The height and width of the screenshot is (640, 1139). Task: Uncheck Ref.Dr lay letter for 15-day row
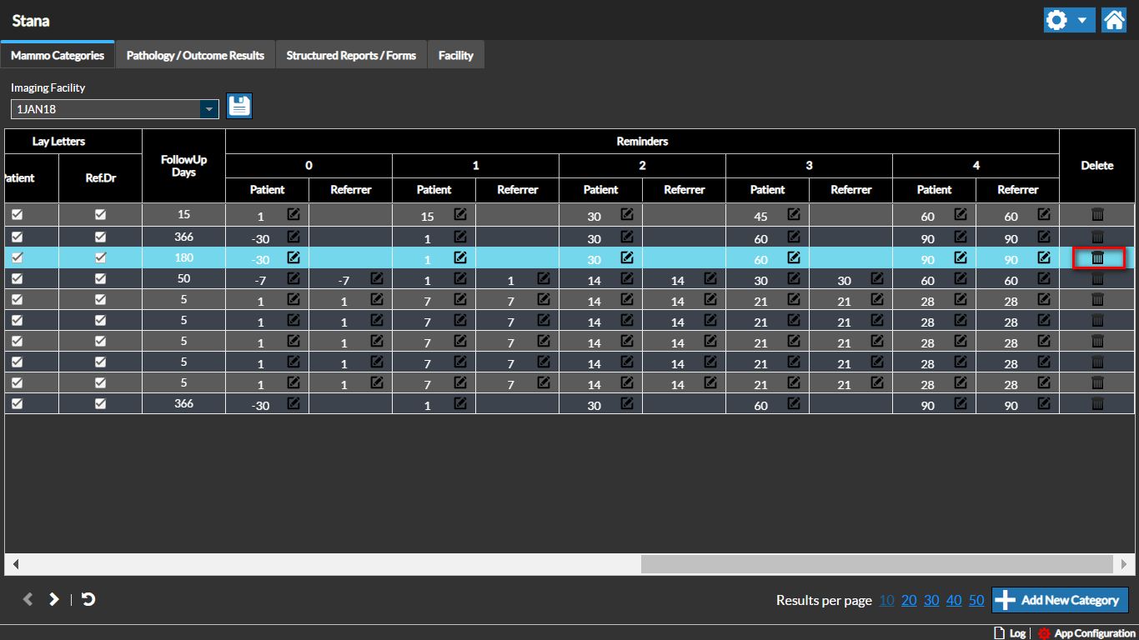[100, 215]
